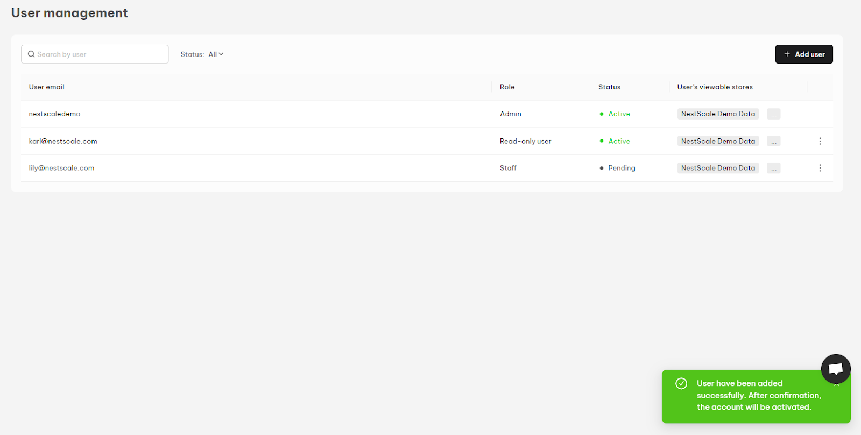Open three-dot menu for karl@nestscale.com
This screenshot has height=435, width=861.
tap(820, 141)
